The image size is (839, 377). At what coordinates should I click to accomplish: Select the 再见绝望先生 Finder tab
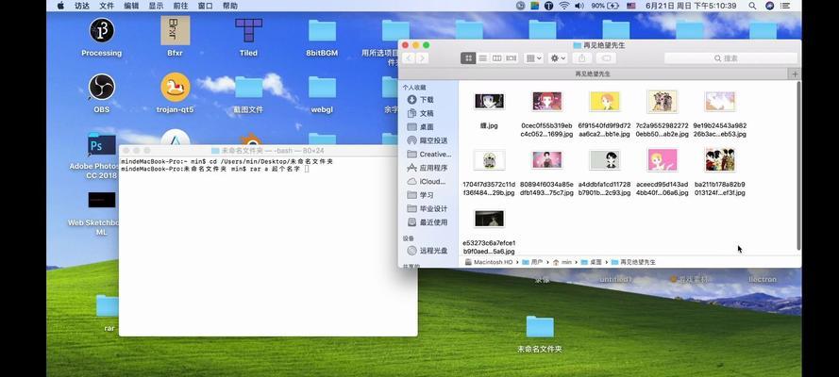click(593, 74)
